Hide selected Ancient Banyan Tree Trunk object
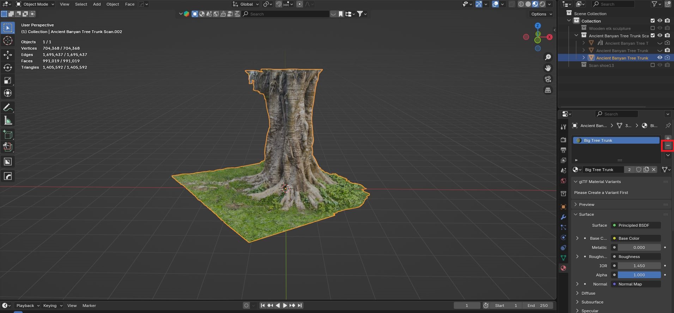674x313 pixels. pyautogui.click(x=660, y=58)
